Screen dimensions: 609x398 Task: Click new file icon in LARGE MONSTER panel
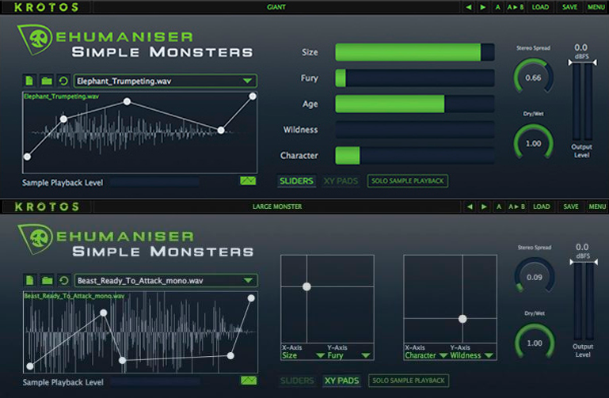point(29,280)
